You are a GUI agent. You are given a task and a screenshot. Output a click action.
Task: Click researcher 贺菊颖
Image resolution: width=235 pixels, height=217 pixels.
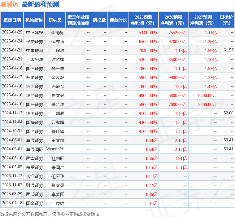tap(58, 33)
